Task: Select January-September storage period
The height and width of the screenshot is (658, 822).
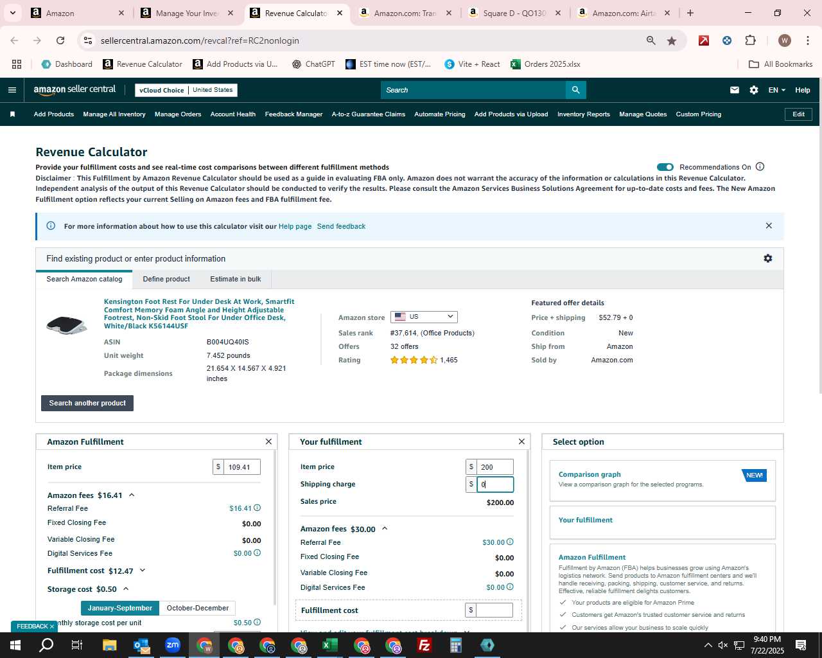Action: click(x=120, y=608)
